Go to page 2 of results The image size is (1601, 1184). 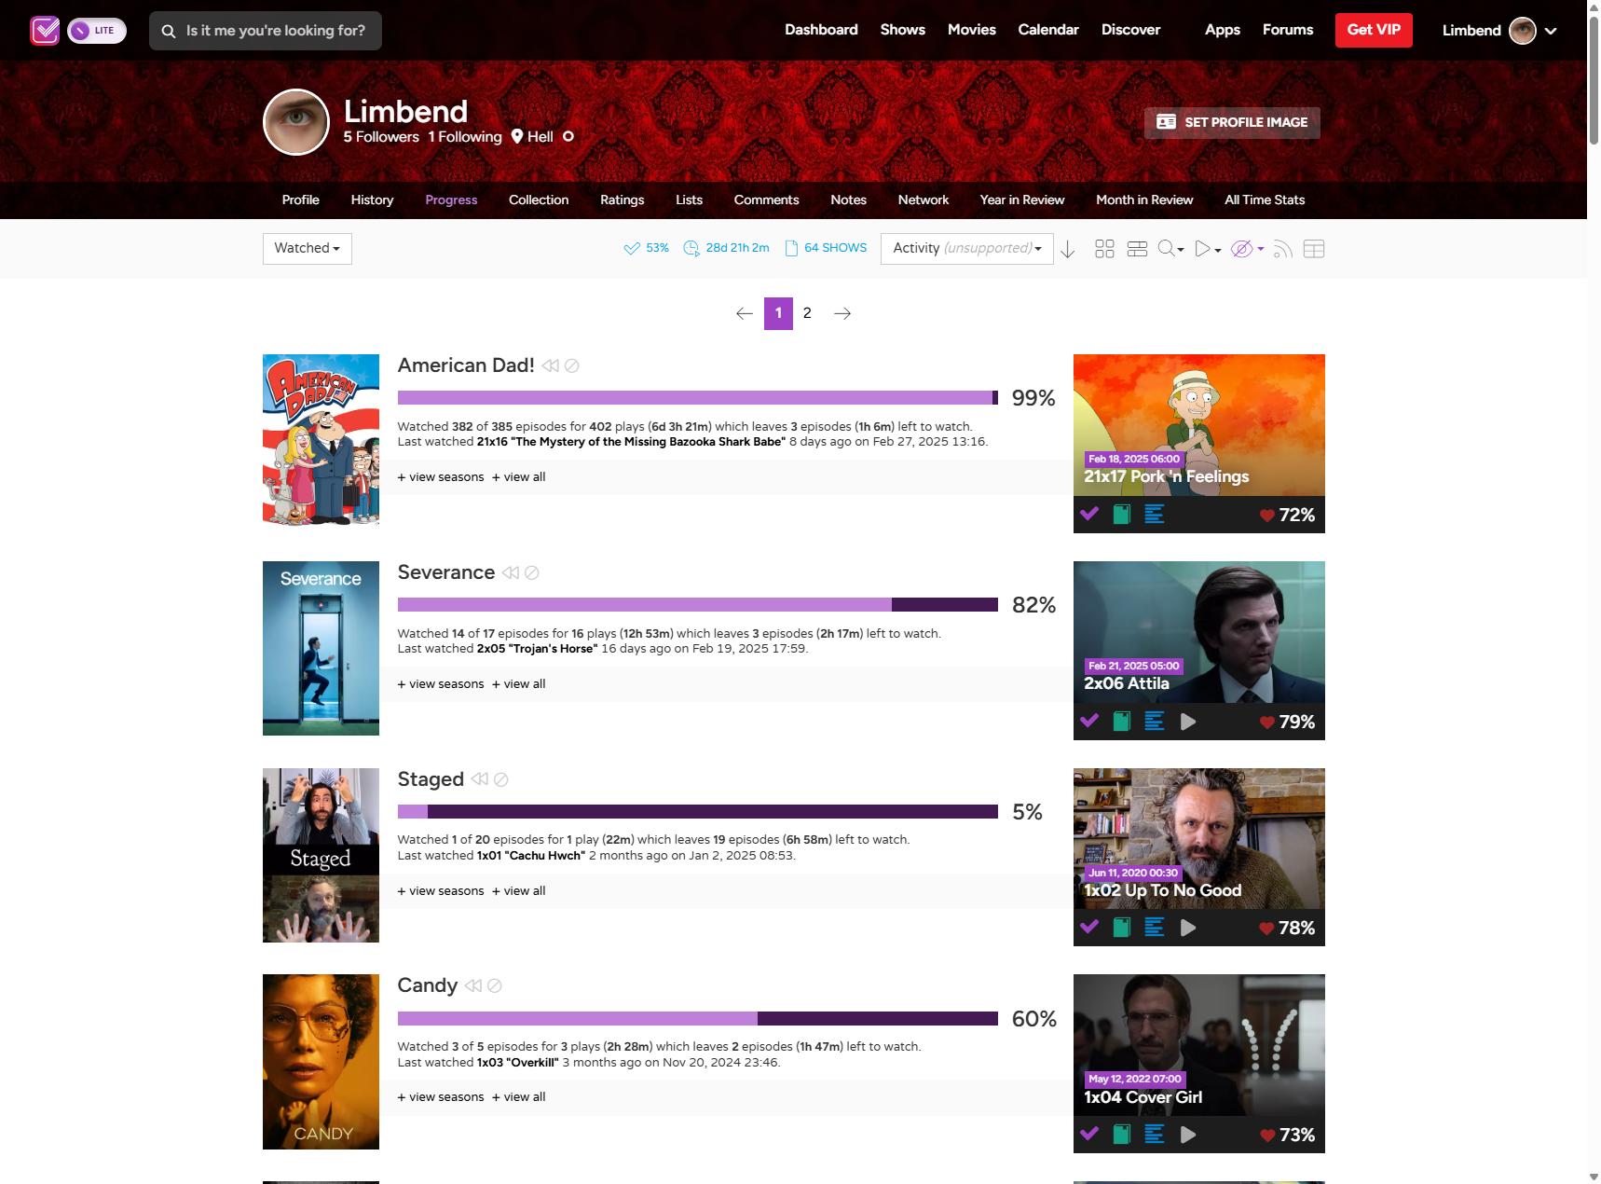tap(807, 313)
